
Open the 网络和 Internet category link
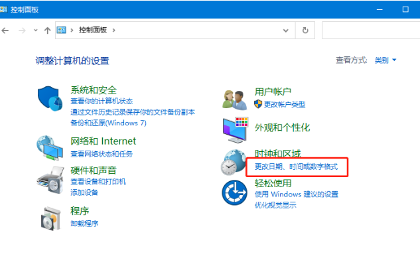(x=103, y=141)
